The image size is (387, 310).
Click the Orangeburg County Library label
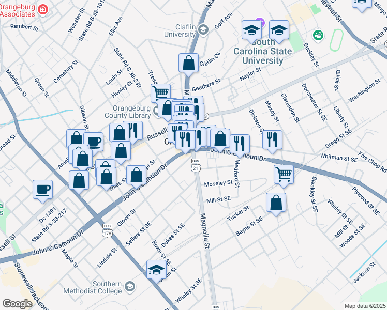click(128, 112)
